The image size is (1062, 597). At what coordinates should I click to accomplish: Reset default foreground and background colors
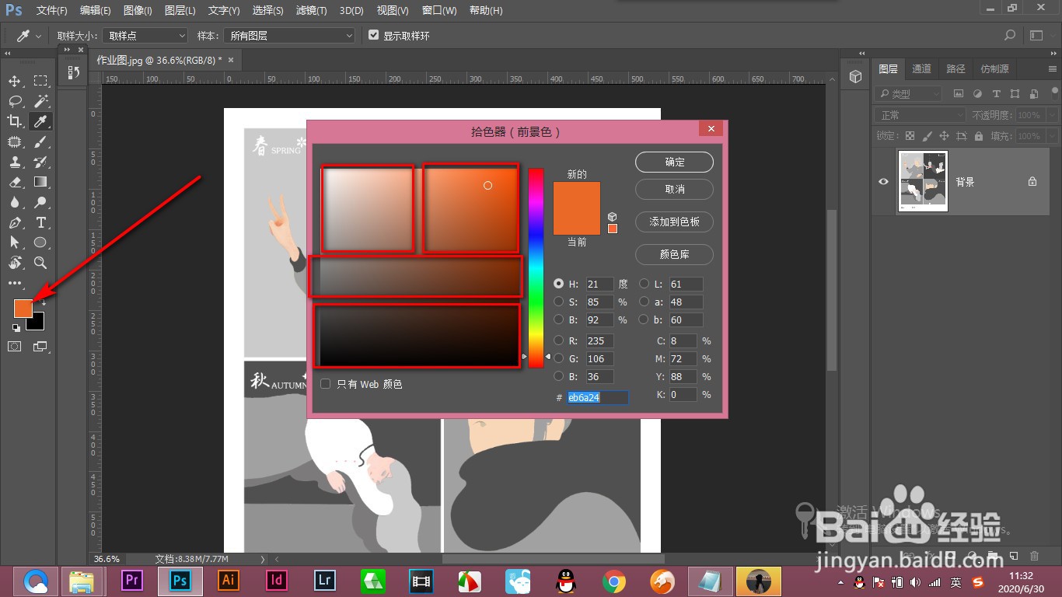[16, 327]
